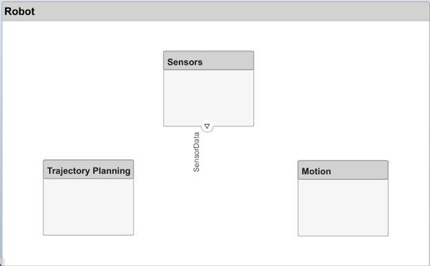
Task: Click the small corner tab at bottom-left
Action: [2, 262]
